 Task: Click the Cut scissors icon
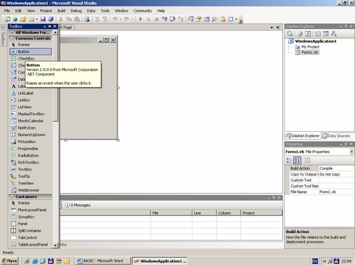coord(61,19)
